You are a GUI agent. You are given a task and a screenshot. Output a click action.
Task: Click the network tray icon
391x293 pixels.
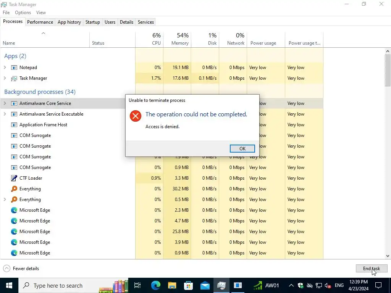[x=319, y=285]
